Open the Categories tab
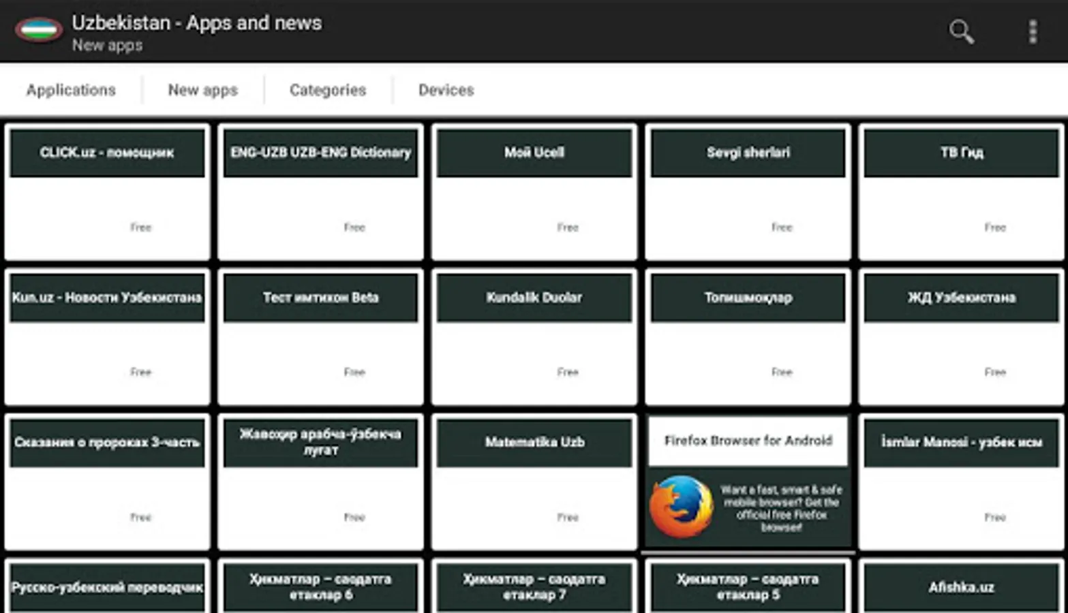The height and width of the screenshot is (613, 1068). click(328, 90)
